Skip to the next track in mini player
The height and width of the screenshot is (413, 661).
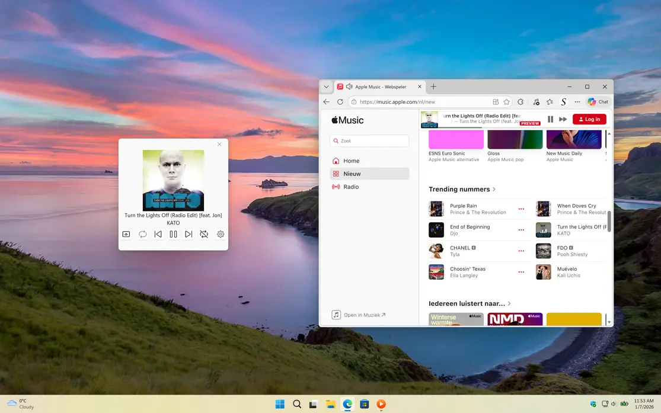(189, 234)
